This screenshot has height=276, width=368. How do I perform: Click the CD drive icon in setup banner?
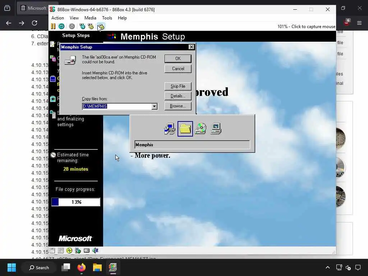tap(201, 129)
